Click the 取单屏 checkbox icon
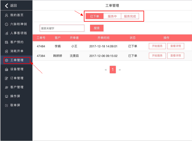The height and width of the screenshot is (141, 192). 7,105
